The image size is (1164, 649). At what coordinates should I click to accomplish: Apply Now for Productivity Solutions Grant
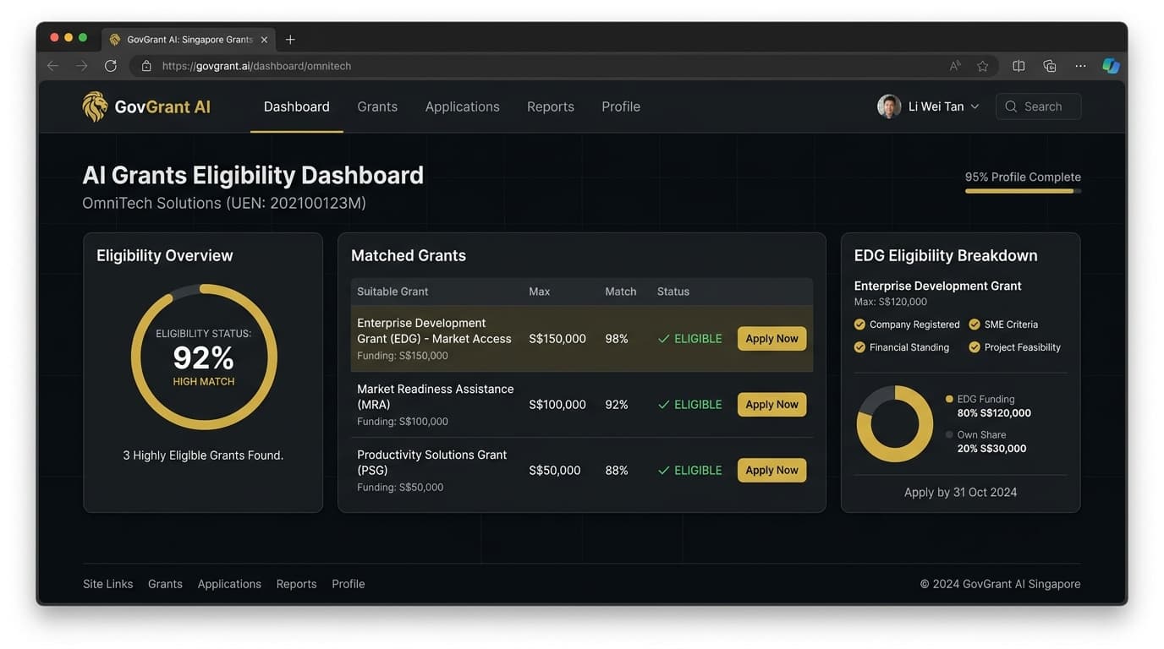pos(771,471)
